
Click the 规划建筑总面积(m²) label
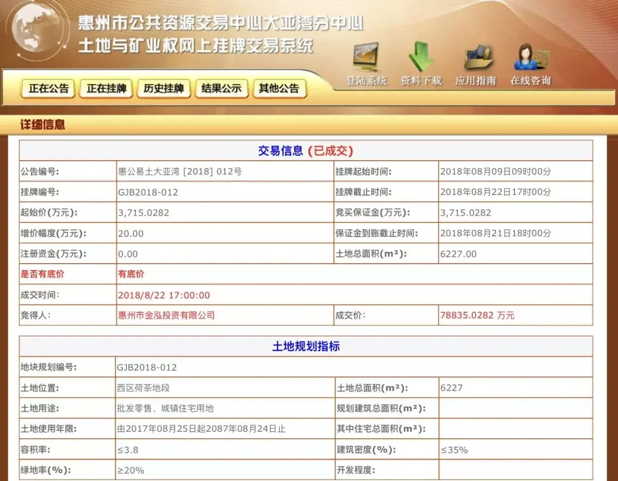pos(381,408)
